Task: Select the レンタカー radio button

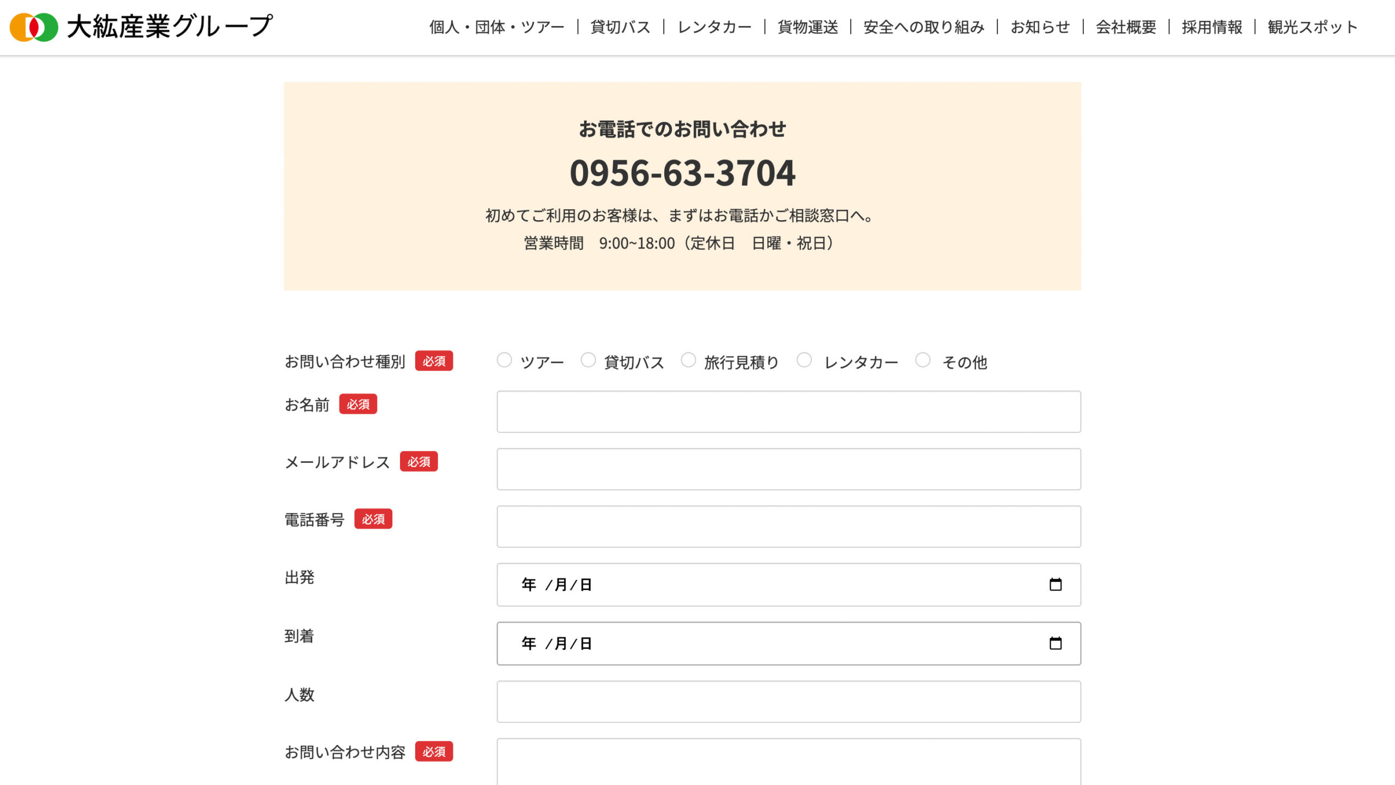Action: pos(804,360)
